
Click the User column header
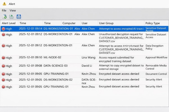pyautogui.click(x=84, y=23)
